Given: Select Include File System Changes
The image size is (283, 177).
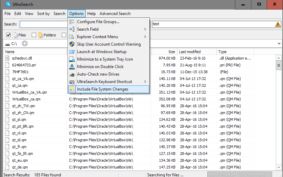Looking at the screenshot, I should [x=109, y=89].
